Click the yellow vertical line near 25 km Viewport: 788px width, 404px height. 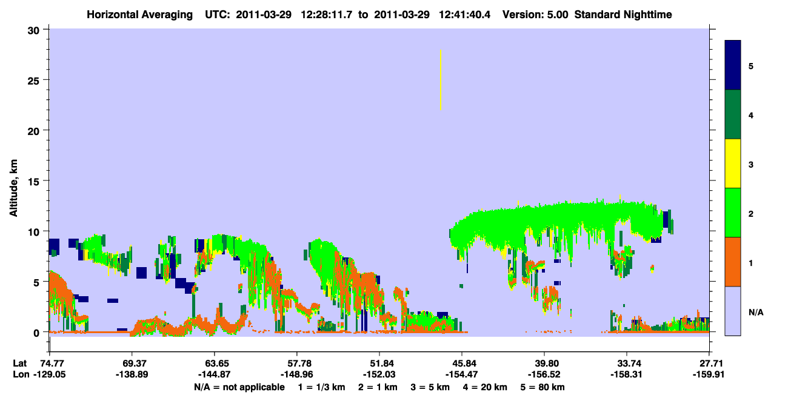click(x=440, y=80)
